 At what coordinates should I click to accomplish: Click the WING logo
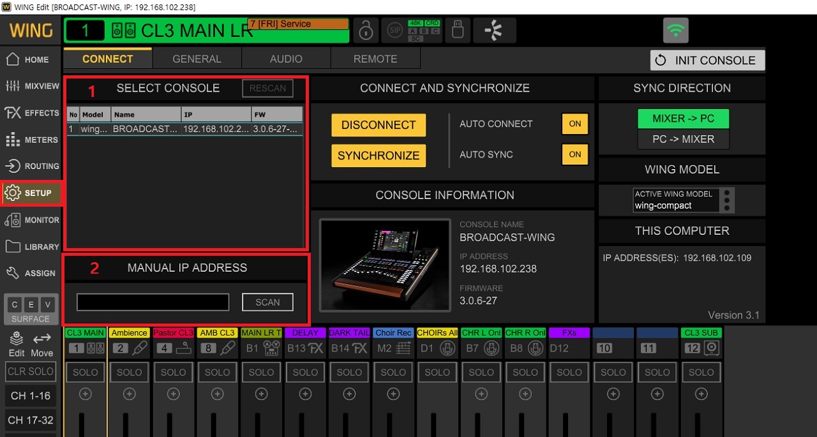point(31,30)
